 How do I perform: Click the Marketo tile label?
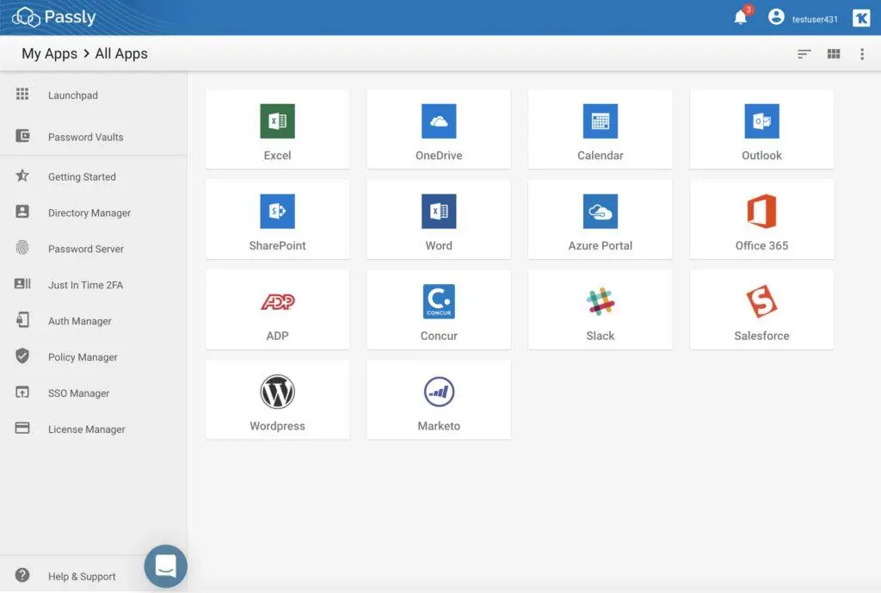[439, 426]
